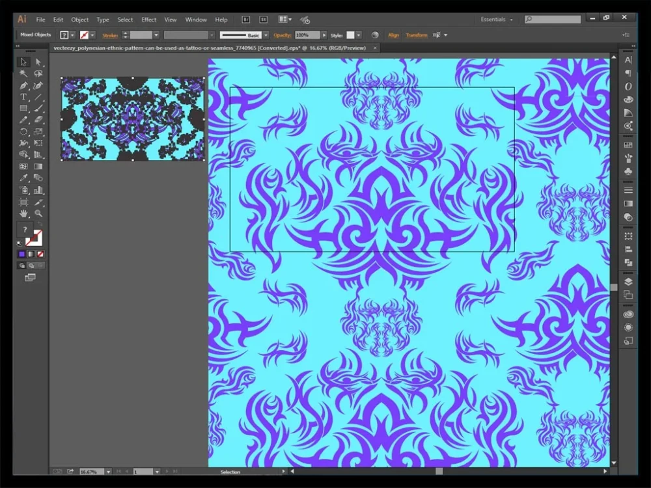Image resolution: width=651 pixels, height=488 pixels.
Task: Choose the Rectangle tool
Action: (23, 108)
